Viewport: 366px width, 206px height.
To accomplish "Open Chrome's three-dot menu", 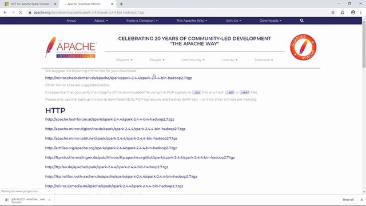I will pos(361,13).
